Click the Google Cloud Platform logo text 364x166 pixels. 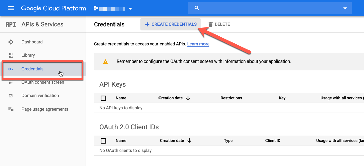point(54,8)
